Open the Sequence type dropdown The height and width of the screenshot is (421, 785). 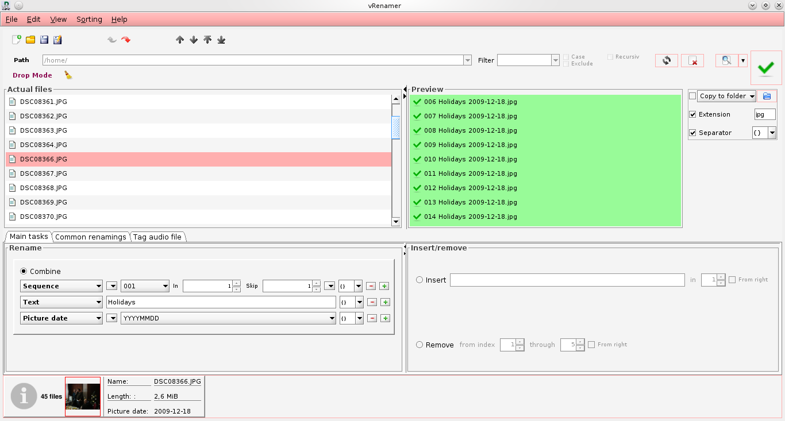coord(61,286)
